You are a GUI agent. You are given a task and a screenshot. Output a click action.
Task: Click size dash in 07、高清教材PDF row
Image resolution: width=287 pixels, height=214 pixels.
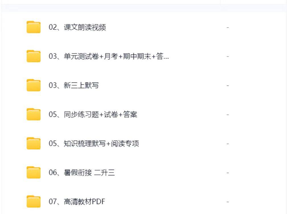coord(228,202)
